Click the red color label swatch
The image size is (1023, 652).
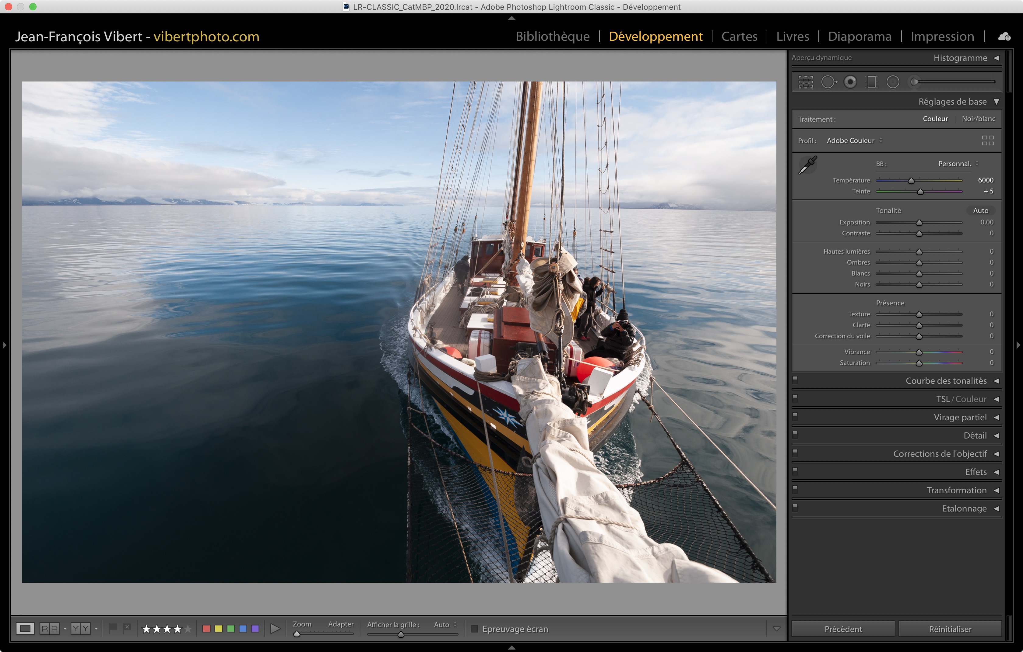[x=206, y=629]
